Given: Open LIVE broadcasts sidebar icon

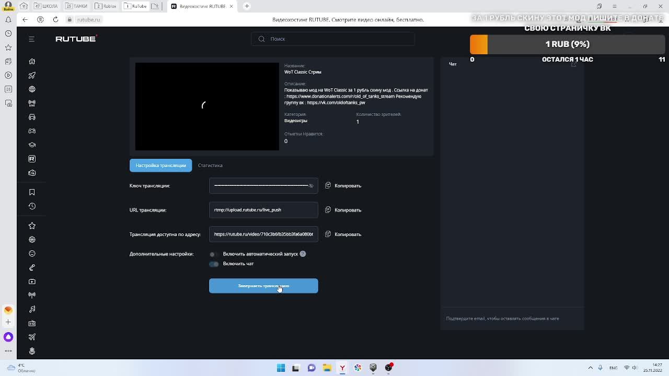Looking at the screenshot, I should (32, 103).
